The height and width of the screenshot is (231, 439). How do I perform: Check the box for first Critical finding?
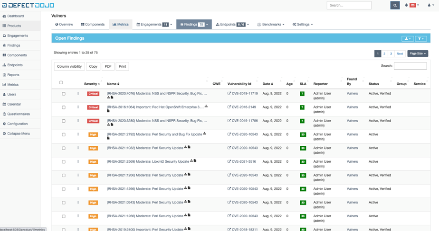point(64,94)
